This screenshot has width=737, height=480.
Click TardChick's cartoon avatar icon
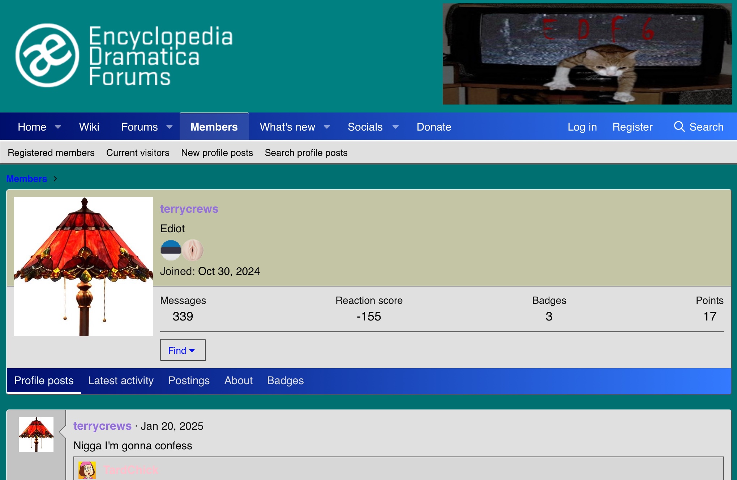click(87, 470)
